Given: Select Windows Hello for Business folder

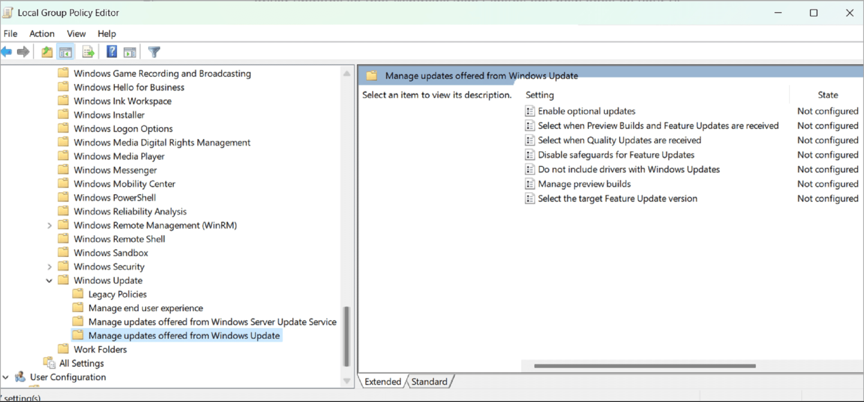Looking at the screenshot, I should (129, 87).
